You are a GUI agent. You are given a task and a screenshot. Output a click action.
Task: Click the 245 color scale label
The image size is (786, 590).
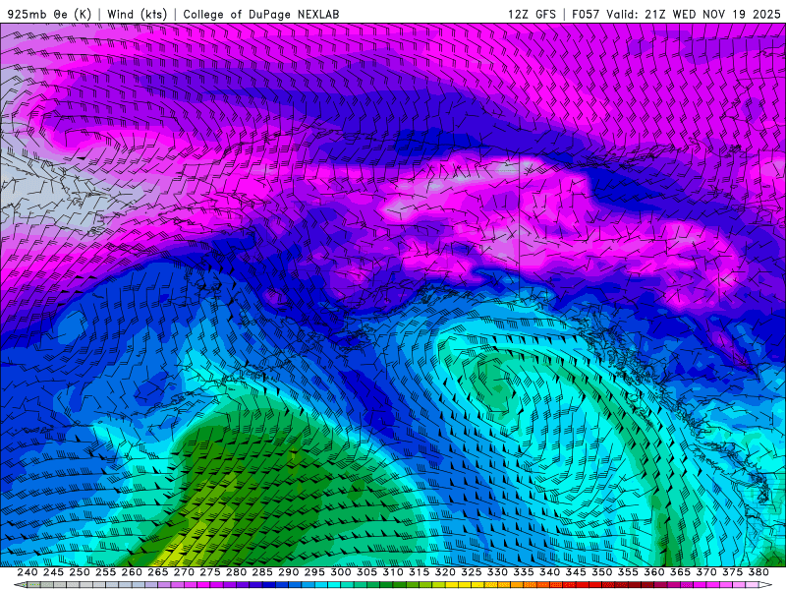[x=54, y=572]
